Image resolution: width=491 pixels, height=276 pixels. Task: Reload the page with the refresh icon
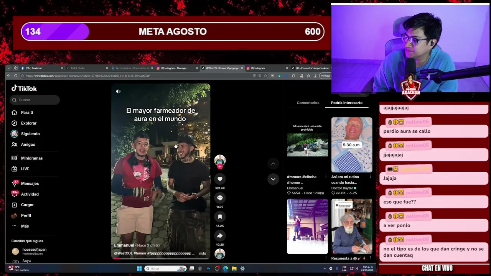pos(16,76)
